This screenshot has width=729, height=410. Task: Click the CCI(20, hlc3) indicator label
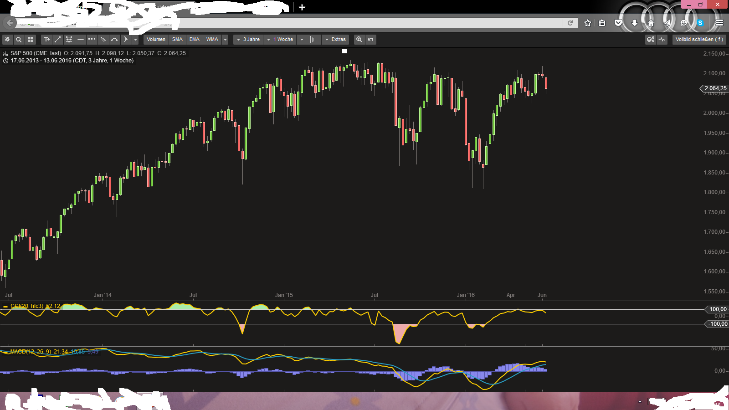(x=27, y=306)
